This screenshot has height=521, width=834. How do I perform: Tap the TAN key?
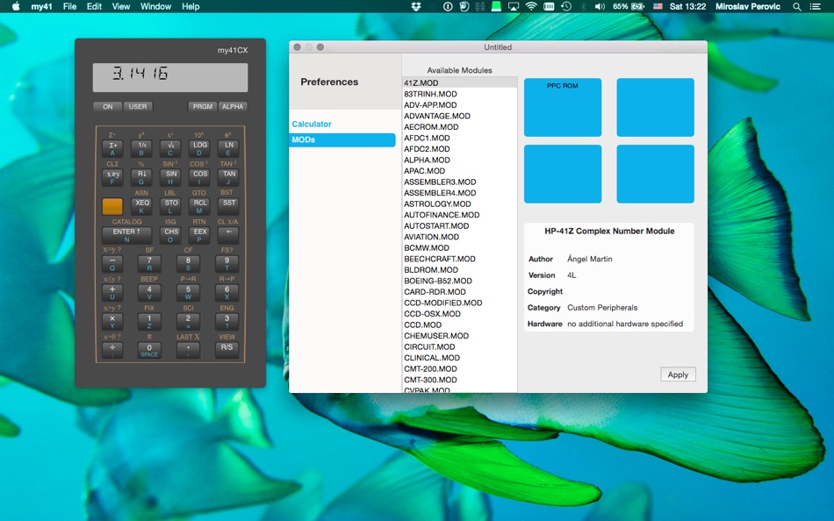pyautogui.click(x=229, y=177)
